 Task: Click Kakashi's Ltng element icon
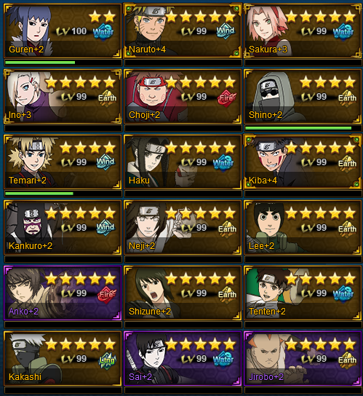click(107, 360)
